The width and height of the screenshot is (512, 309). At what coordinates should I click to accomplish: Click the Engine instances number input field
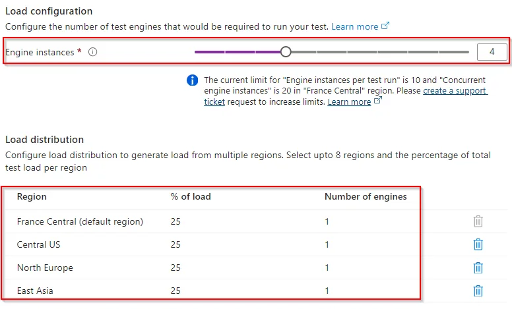492,52
